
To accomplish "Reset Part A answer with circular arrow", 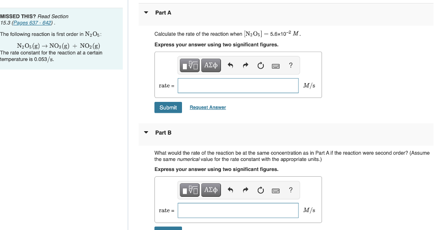I will coord(261,66).
